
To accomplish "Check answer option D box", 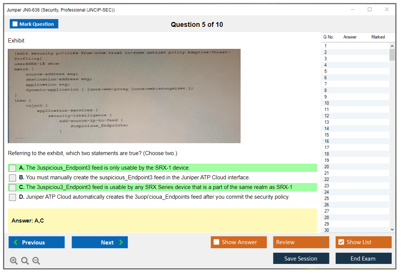I will (x=13, y=197).
